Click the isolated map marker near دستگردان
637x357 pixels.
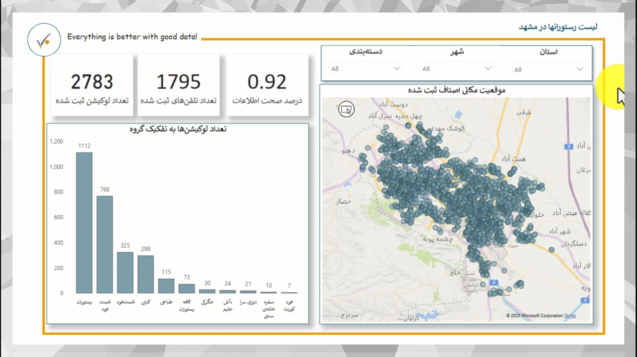coord(551,249)
